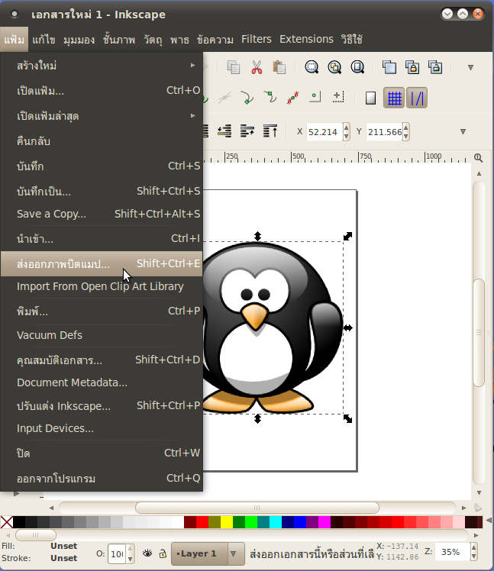Click the Create clone icon with yellow lock

pos(412,67)
